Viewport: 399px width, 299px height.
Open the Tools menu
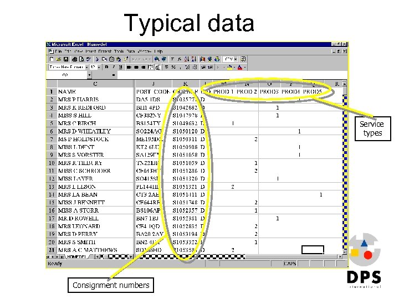[119, 51]
